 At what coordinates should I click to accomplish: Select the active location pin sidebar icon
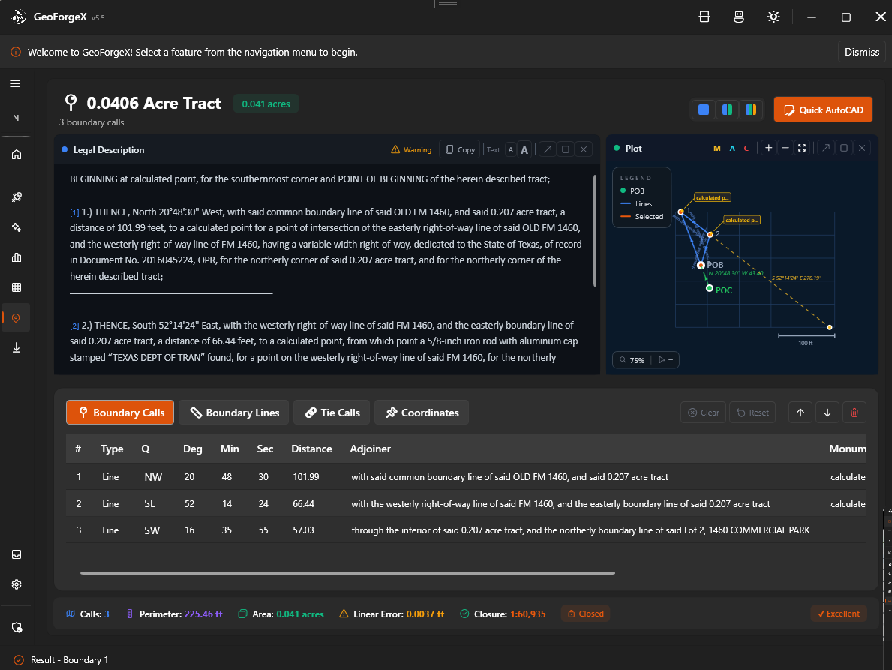coord(16,317)
